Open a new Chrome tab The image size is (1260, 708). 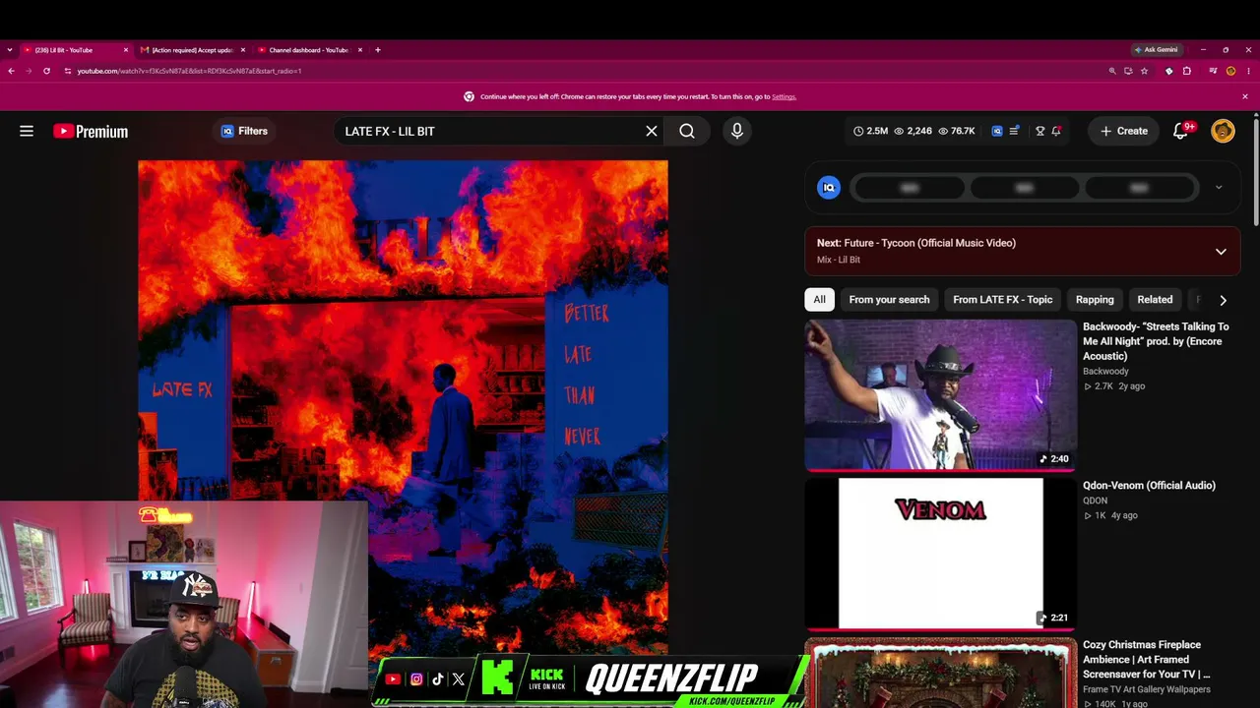[377, 50]
